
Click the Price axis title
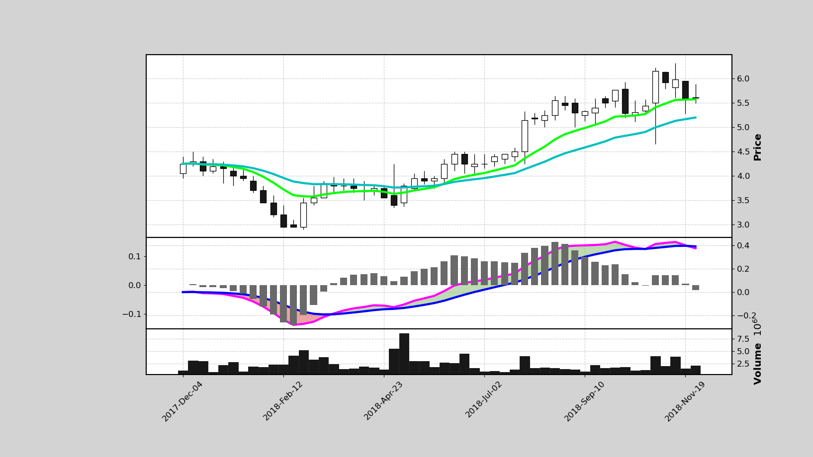(757, 147)
